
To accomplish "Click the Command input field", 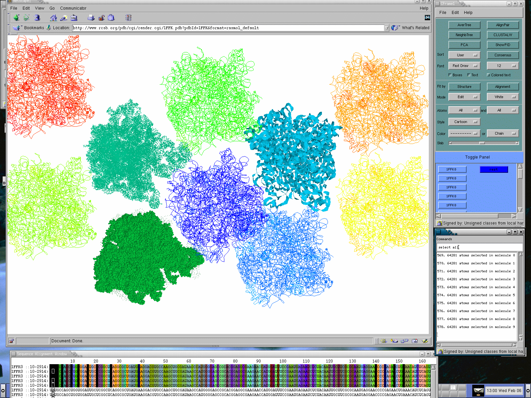I will pyautogui.click(x=479, y=247).
